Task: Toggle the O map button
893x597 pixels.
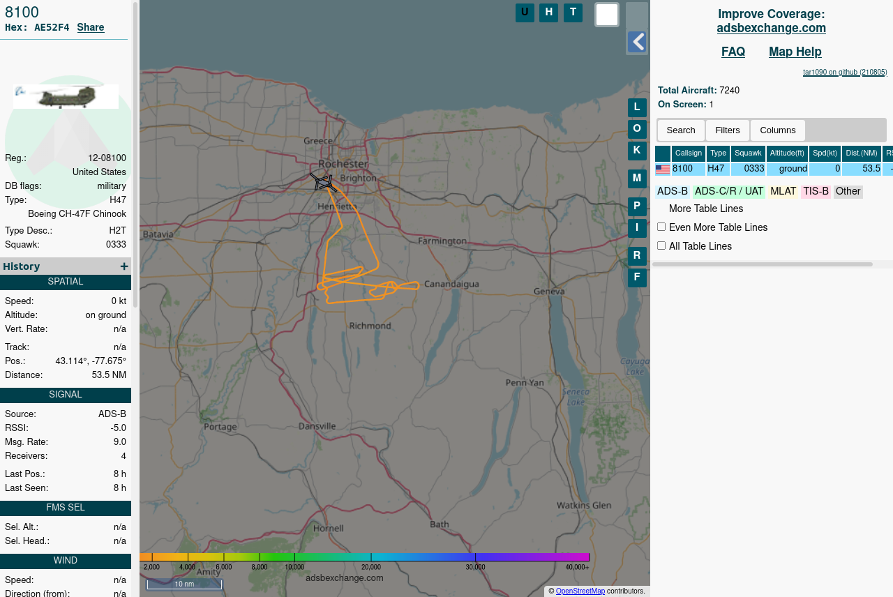Action: (x=637, y=129)
